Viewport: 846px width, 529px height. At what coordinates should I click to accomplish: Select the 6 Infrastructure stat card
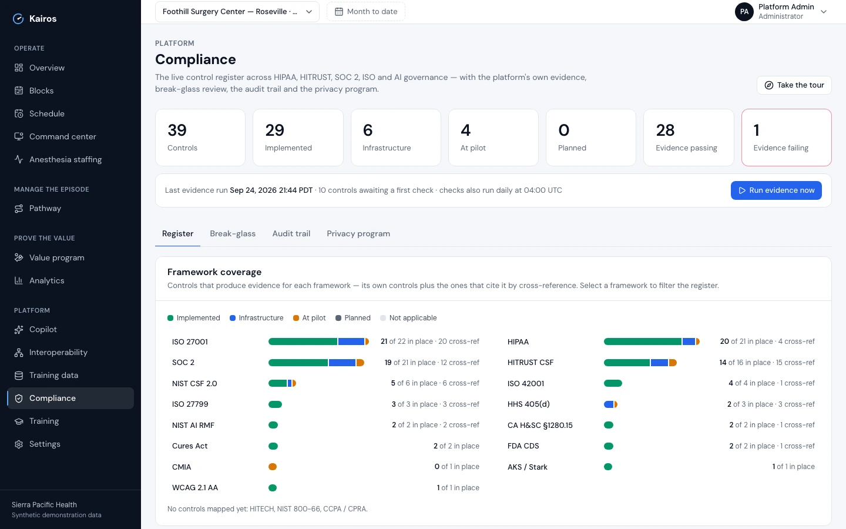tap(396, 138)
